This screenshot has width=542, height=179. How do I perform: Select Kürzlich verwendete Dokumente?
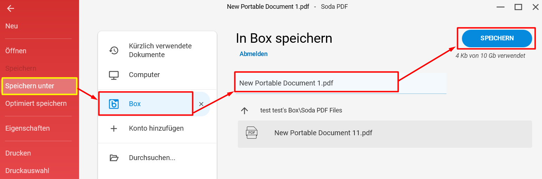click(x=160, y=50)
